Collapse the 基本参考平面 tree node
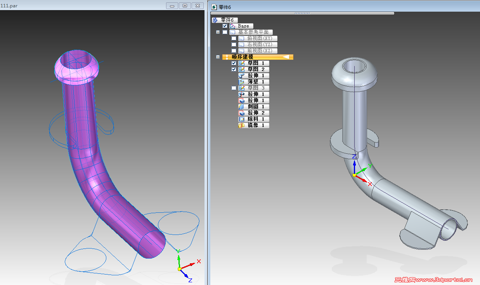 pos(218,32)
